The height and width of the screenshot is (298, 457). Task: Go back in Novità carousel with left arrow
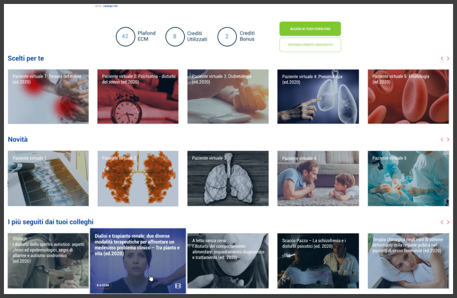point(442,140)
